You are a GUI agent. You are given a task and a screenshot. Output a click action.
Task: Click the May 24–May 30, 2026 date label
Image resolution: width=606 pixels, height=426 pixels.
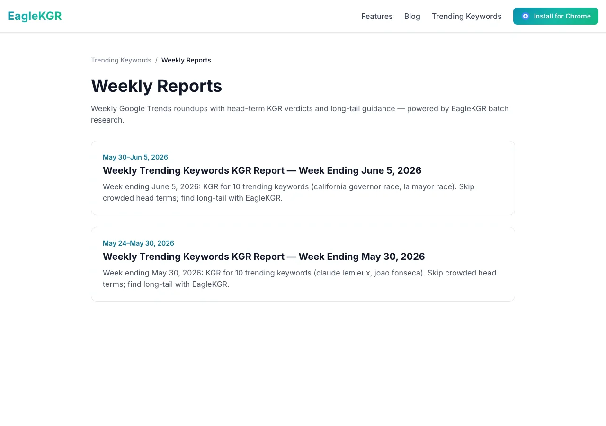click(138, 243)
